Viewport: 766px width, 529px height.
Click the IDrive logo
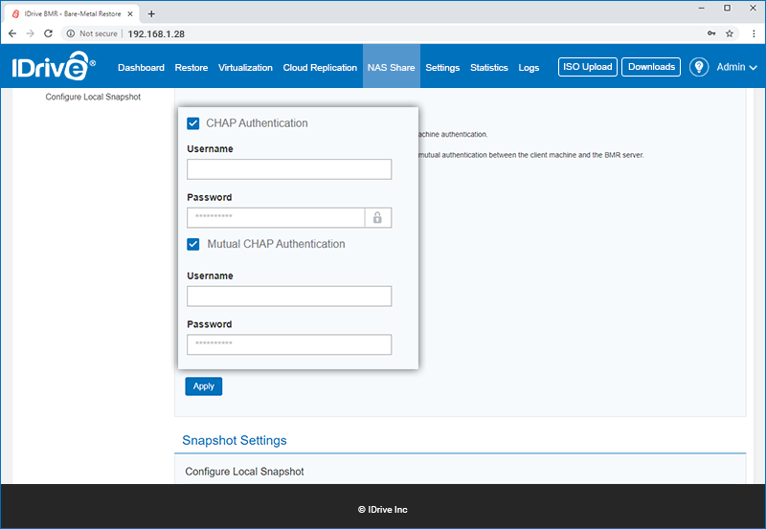[x=54, y=66]
